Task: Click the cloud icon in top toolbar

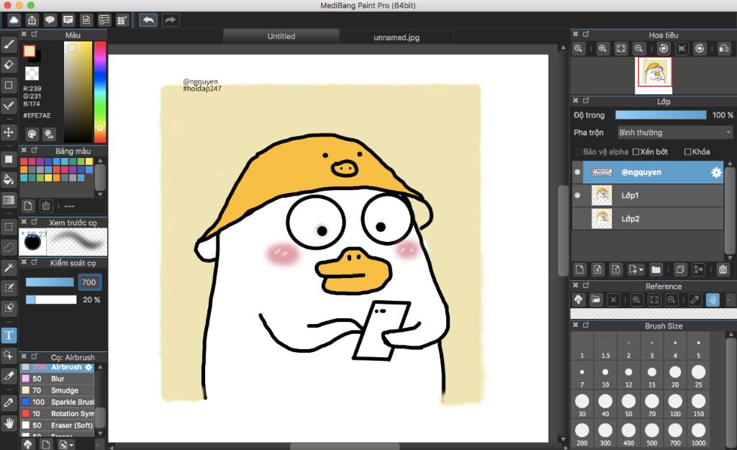Action: coord(14,20)
